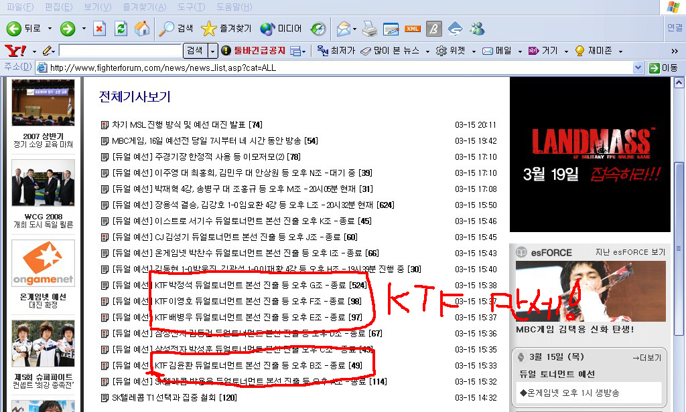This screenshot has width=686, height=412.
Task: Click the vertical scrollbar up arrow
Action: click(679, 82)
